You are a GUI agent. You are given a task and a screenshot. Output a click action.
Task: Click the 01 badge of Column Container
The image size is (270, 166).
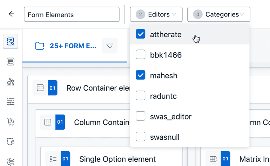click(x=60, y=122)
